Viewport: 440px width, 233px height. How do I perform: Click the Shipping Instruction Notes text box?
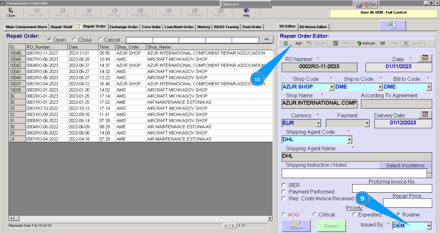[x=354, y=173]
